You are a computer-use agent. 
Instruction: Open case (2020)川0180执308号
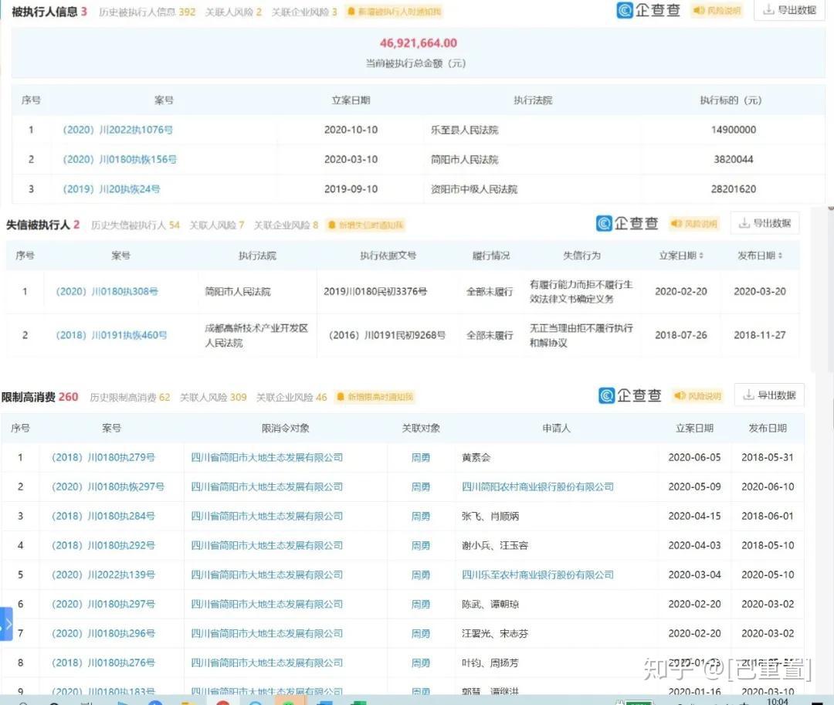pos(107,291)
